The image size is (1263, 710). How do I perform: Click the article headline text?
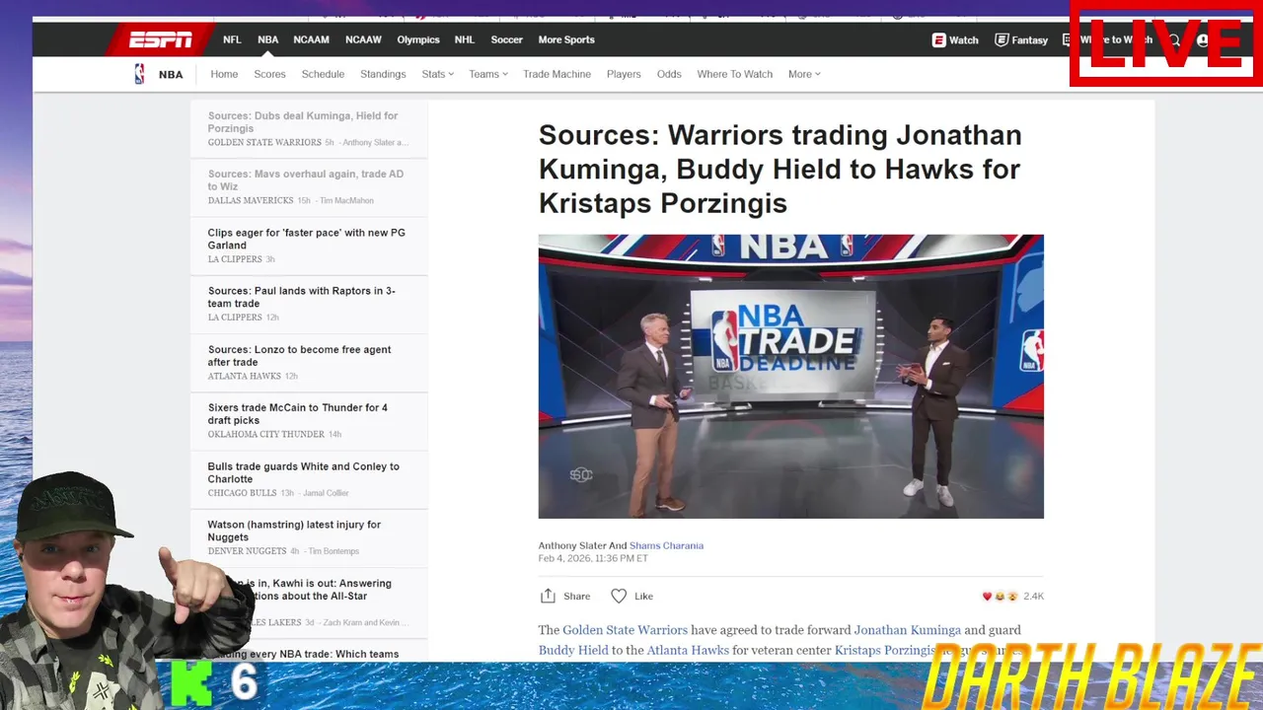[780, 169]
